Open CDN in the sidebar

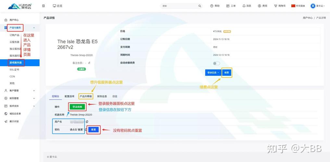click(x=12, y=76)
